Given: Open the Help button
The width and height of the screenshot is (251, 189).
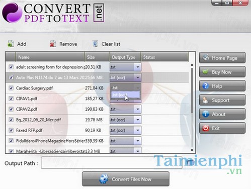Looking at the screenshot, I should pos(222,86).
